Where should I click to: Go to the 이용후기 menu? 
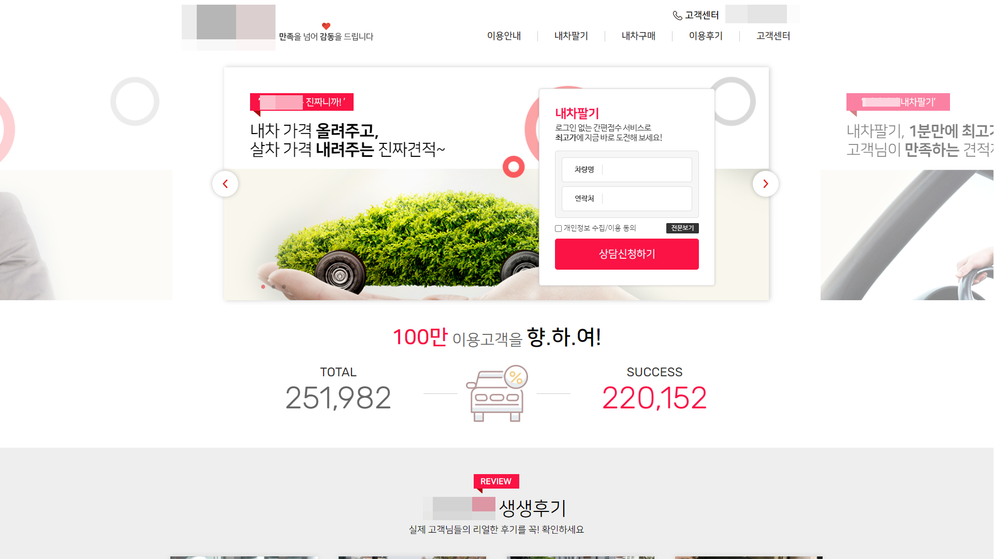click(706, 36)
